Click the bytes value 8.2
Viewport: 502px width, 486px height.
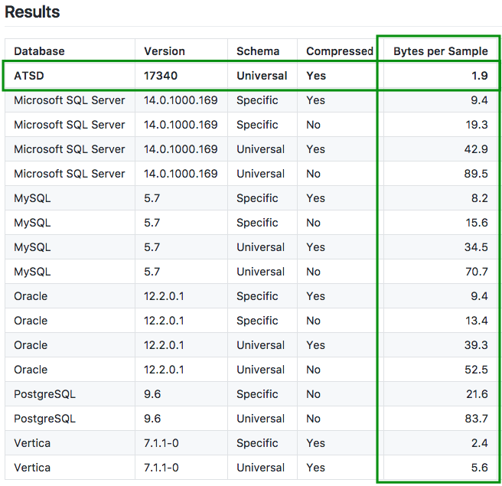pos(480,198)
